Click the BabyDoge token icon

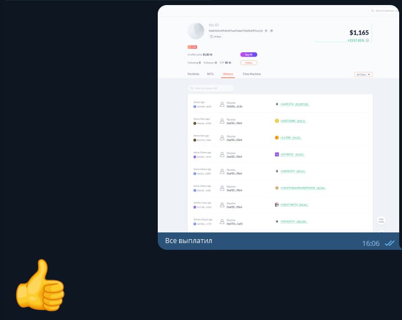pyautogui.click(x=276, y=188)
